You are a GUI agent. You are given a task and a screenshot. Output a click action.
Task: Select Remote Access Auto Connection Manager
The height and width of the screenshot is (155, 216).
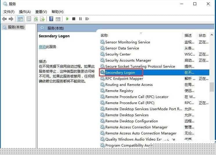click(141, 133)
